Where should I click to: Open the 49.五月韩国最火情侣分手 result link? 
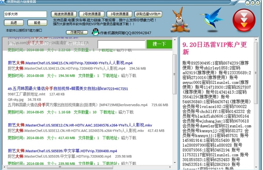[68, 89]
